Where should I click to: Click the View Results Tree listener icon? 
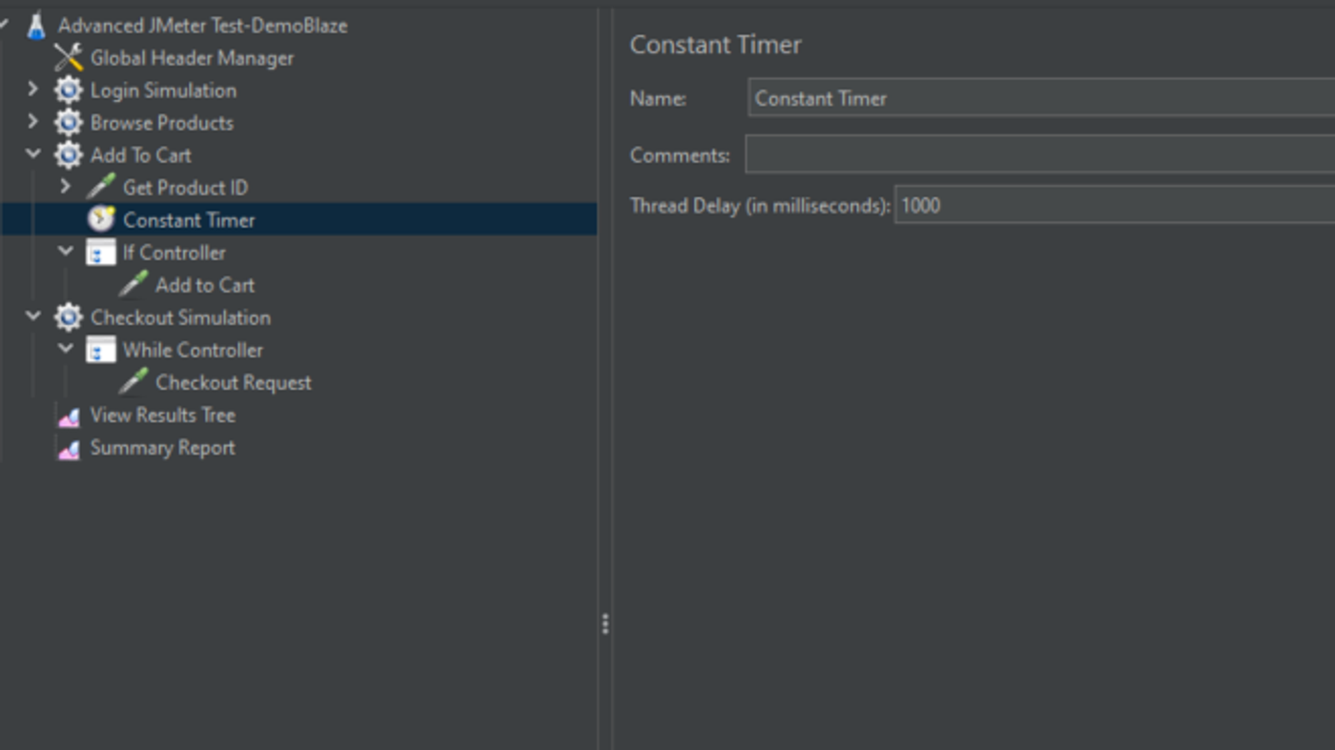pyautogui.click(x=69, y=416)
